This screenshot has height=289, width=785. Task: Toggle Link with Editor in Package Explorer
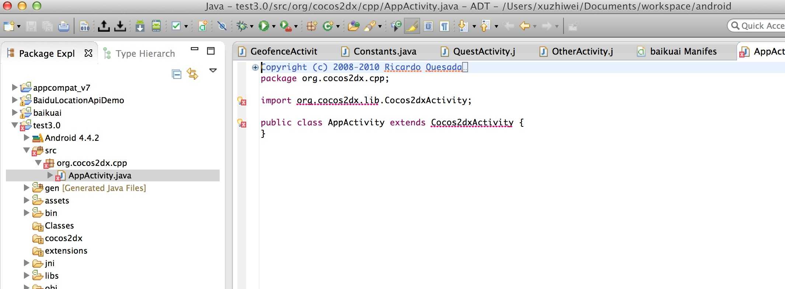point(192,74)
